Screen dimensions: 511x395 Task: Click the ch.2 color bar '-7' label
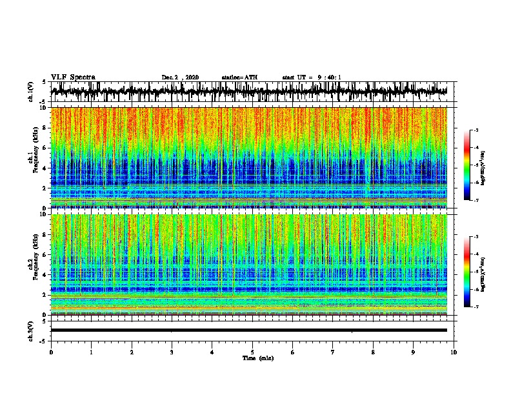tap(476, 307)
